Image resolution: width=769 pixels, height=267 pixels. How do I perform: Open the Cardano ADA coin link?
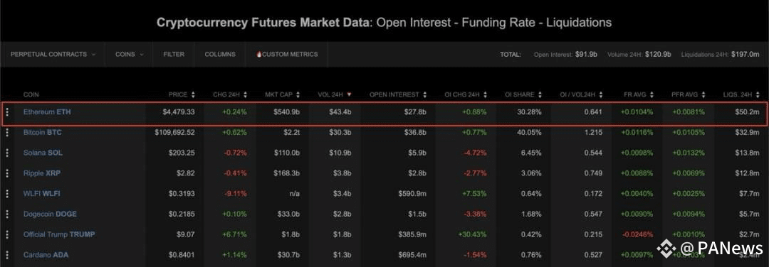pos(46,255)
